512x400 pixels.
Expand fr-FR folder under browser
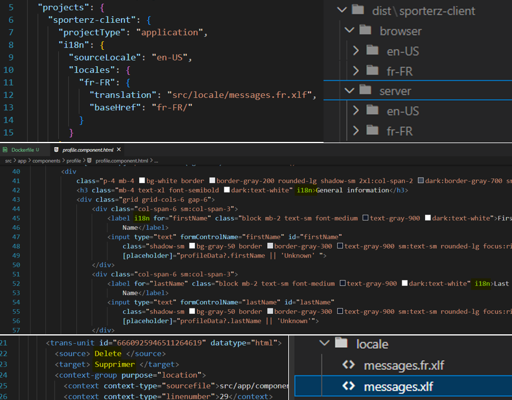click(356, 70)
